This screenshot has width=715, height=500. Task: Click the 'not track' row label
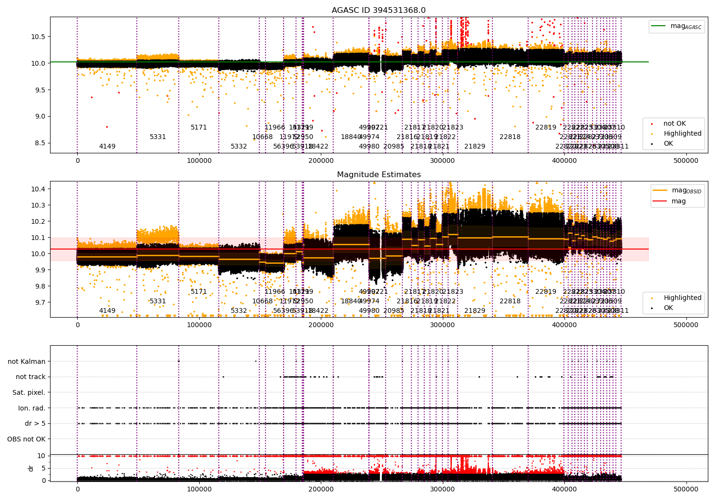[x=31, y=377]
